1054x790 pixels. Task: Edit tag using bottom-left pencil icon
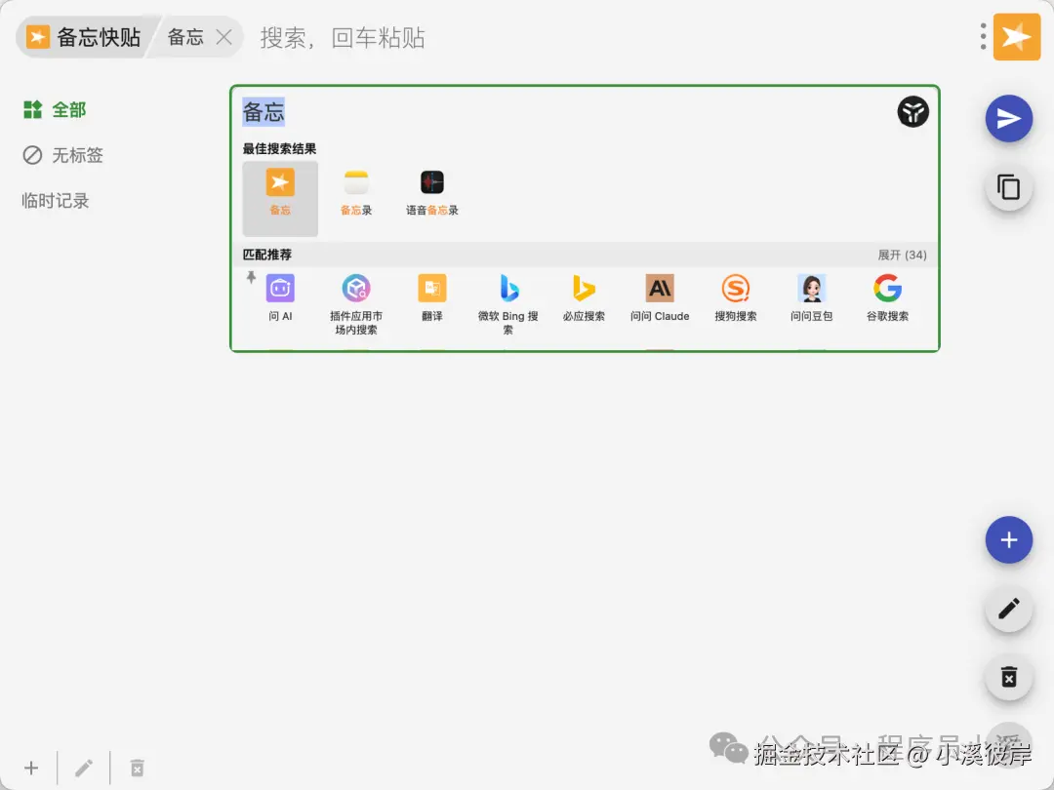[x=84, y=768]
